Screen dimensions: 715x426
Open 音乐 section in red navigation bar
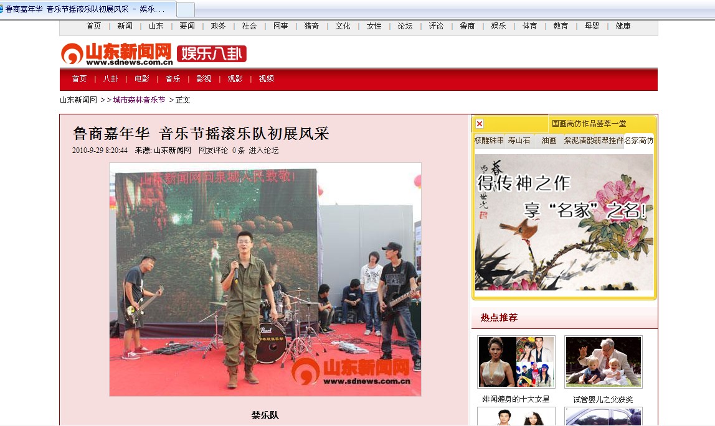(173, 79)
